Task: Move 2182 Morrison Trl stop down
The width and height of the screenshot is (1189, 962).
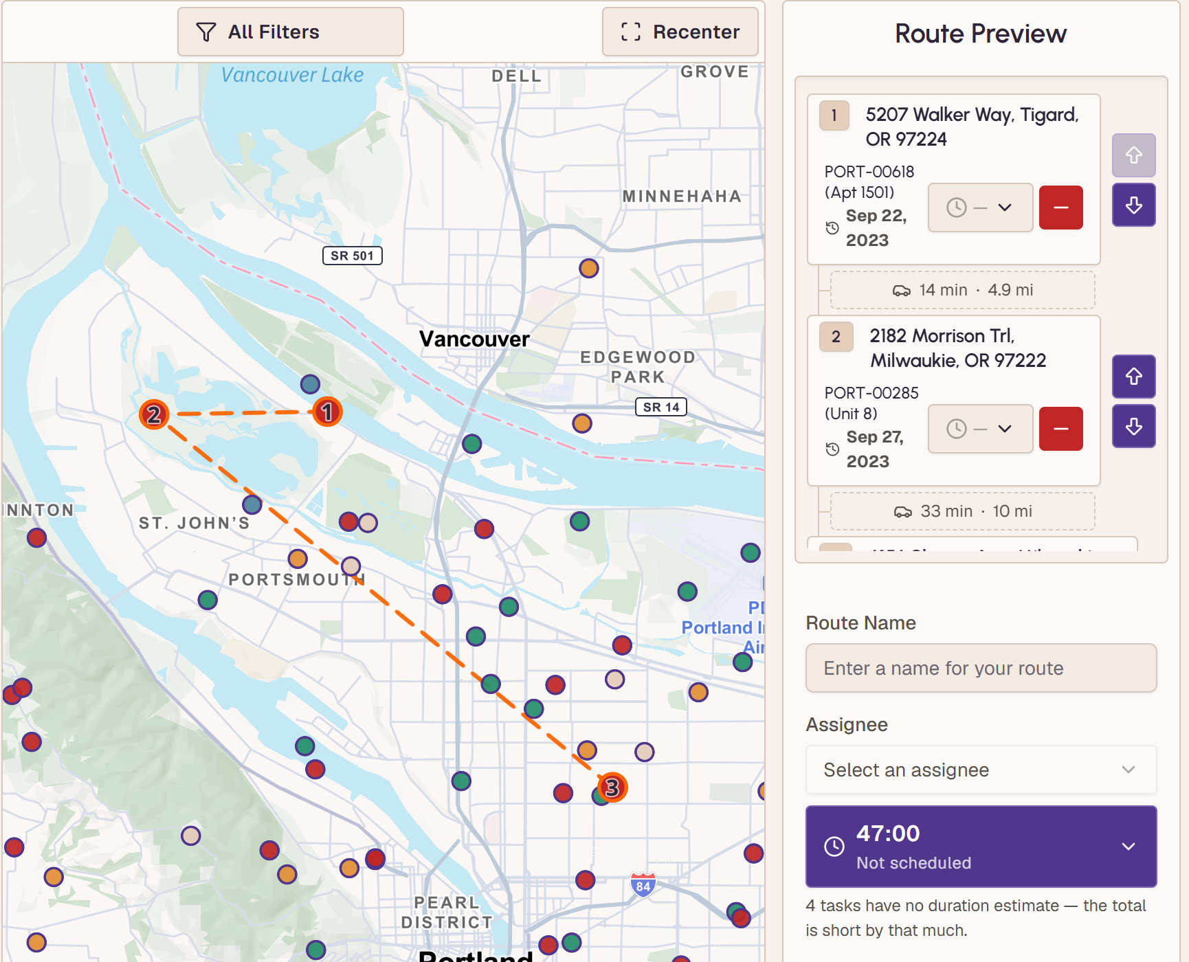Action: pyautogui.click(x=1133, y=426)
